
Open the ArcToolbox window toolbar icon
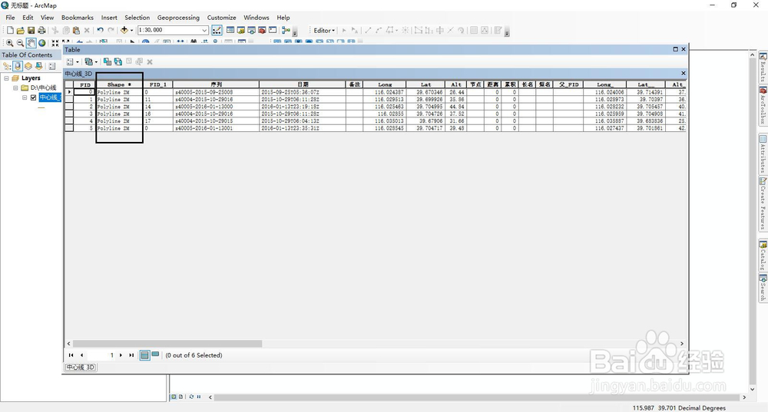(262, 31)
